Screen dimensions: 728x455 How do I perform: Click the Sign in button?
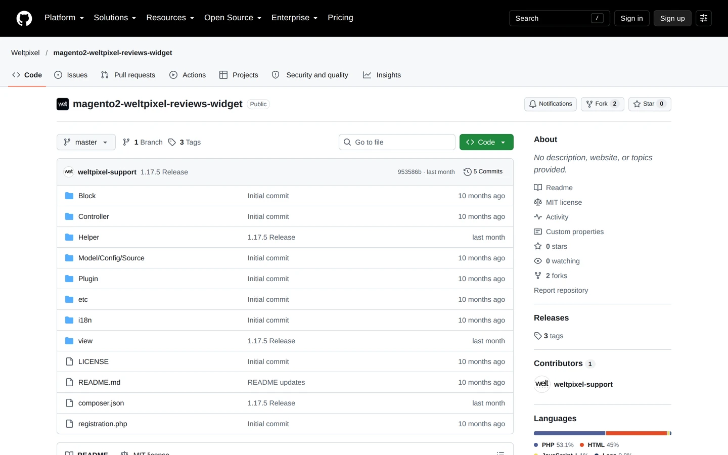click(632, 18)
